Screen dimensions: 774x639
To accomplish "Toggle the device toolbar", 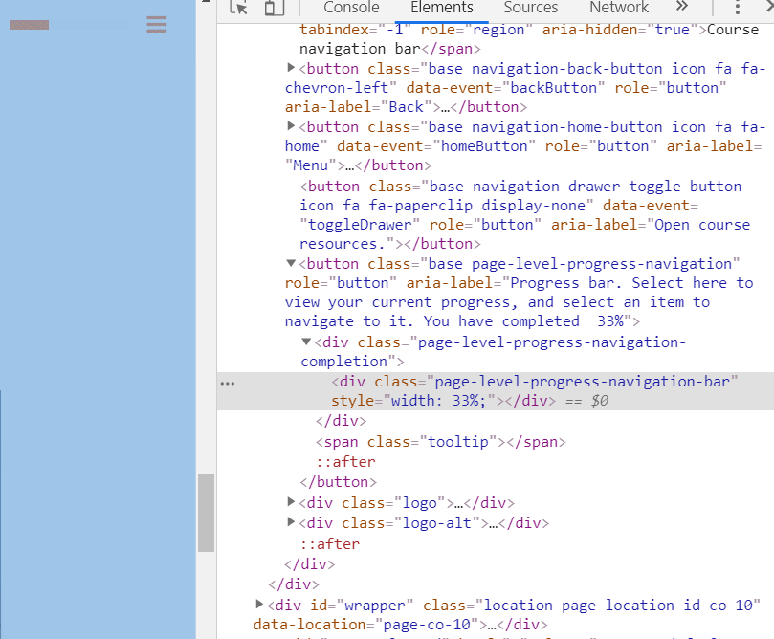I will coord(273,8).
